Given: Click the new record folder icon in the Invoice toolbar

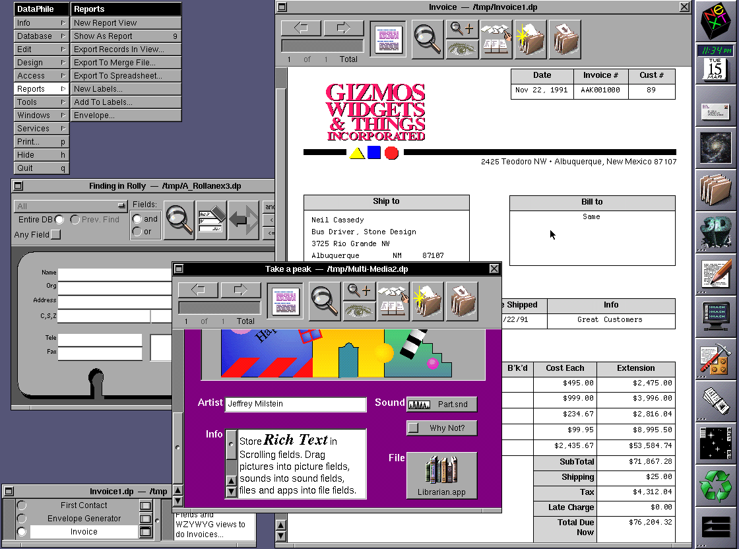Looking at the screenshot, I should pos(530,40).
